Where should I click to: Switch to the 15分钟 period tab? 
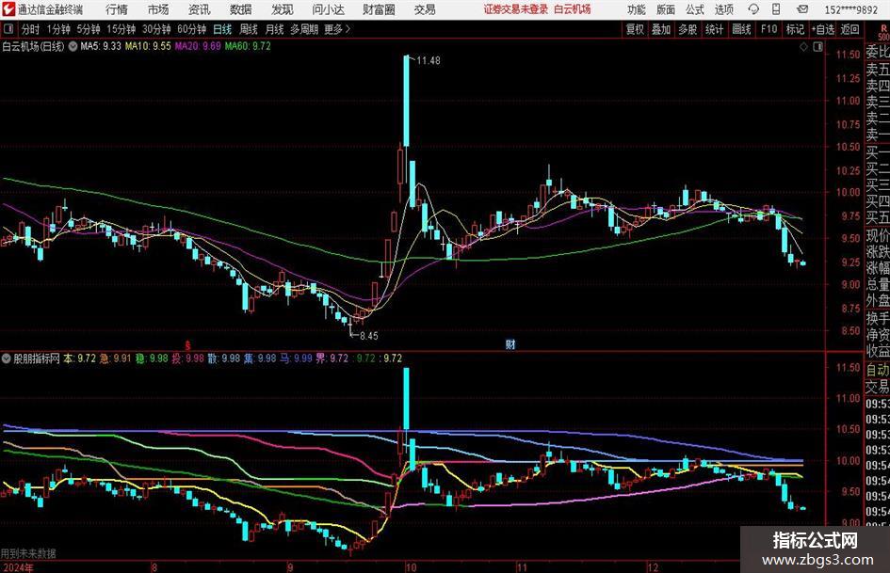121,29
